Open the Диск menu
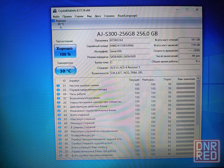The height and width of the screenshot is (168, 224). [x=98, y=16]
